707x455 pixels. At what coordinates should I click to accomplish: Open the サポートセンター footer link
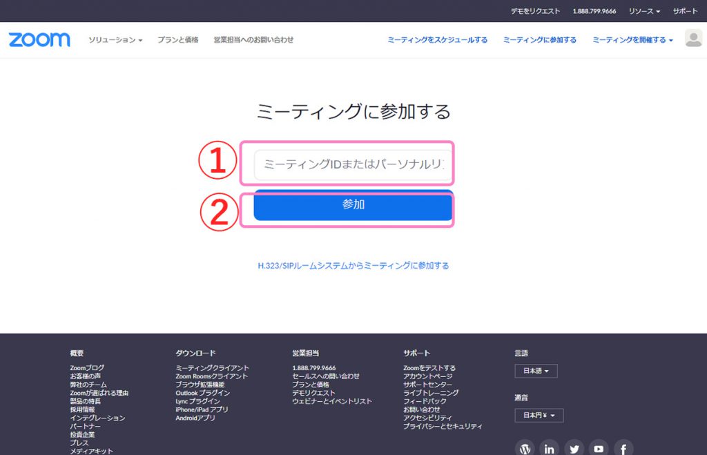click(428, 385)
